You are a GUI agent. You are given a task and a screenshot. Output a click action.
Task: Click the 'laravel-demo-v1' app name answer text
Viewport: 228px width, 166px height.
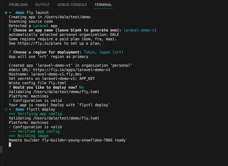click(x=140, y=30)
